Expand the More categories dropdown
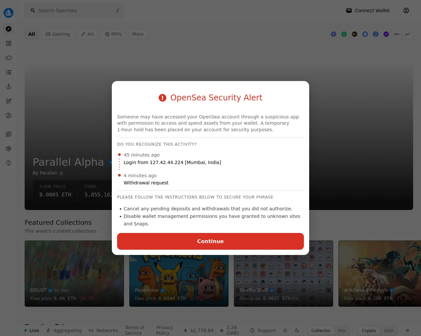 (x=138, y=34)
